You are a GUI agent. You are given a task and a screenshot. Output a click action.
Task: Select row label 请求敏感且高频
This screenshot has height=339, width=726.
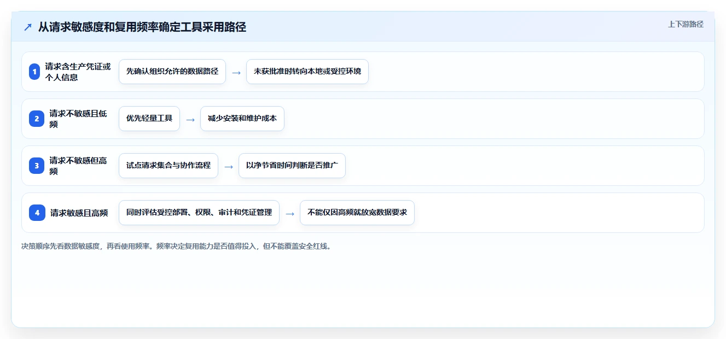pyautogui.click(x=79, y=213)
